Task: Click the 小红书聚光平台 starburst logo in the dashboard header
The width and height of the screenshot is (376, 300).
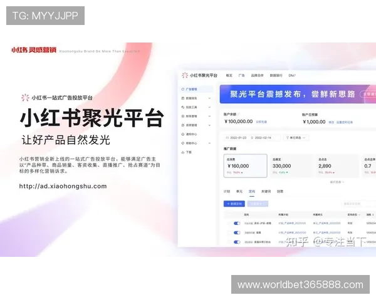Action: [x=185, y=76]
